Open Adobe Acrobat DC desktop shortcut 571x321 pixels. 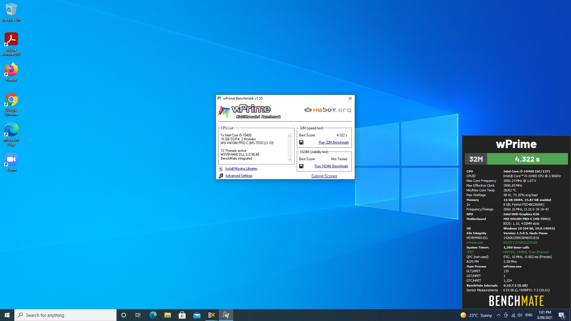tap(11, 44)
